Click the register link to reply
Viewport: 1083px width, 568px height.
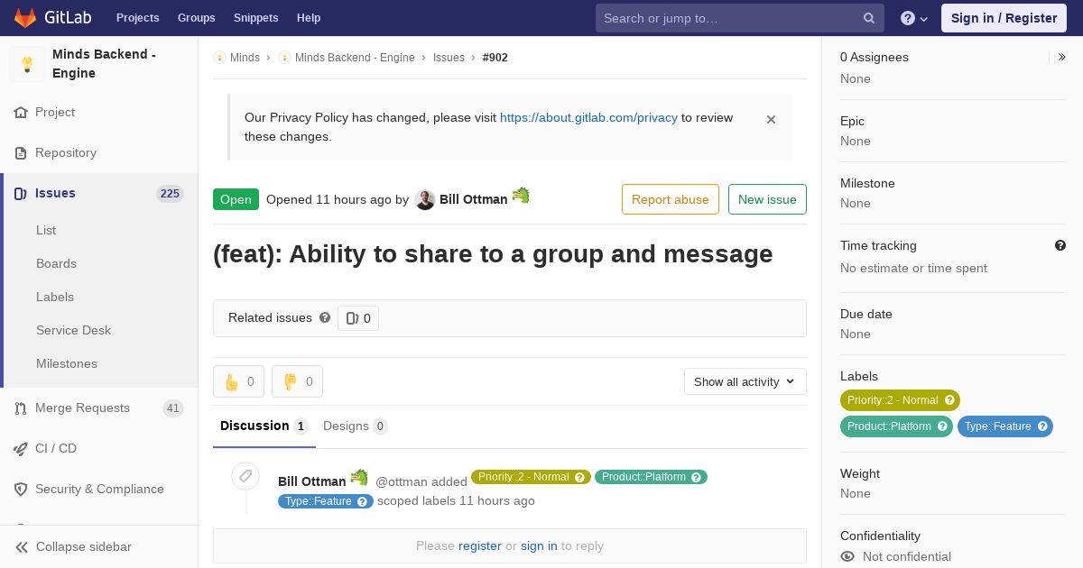[479, 545]
